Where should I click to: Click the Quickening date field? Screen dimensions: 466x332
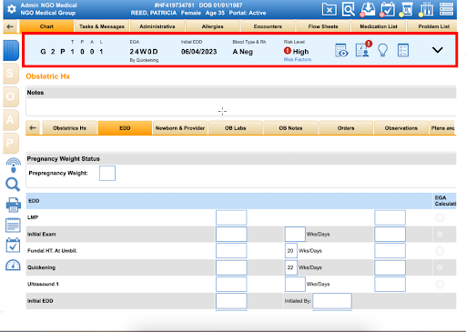(231, 267)
